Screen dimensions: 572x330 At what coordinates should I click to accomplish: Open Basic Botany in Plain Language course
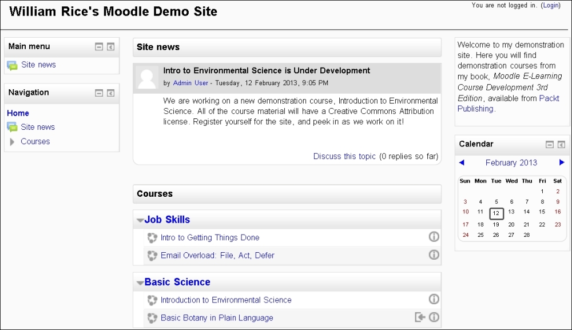tap(217, 318)
